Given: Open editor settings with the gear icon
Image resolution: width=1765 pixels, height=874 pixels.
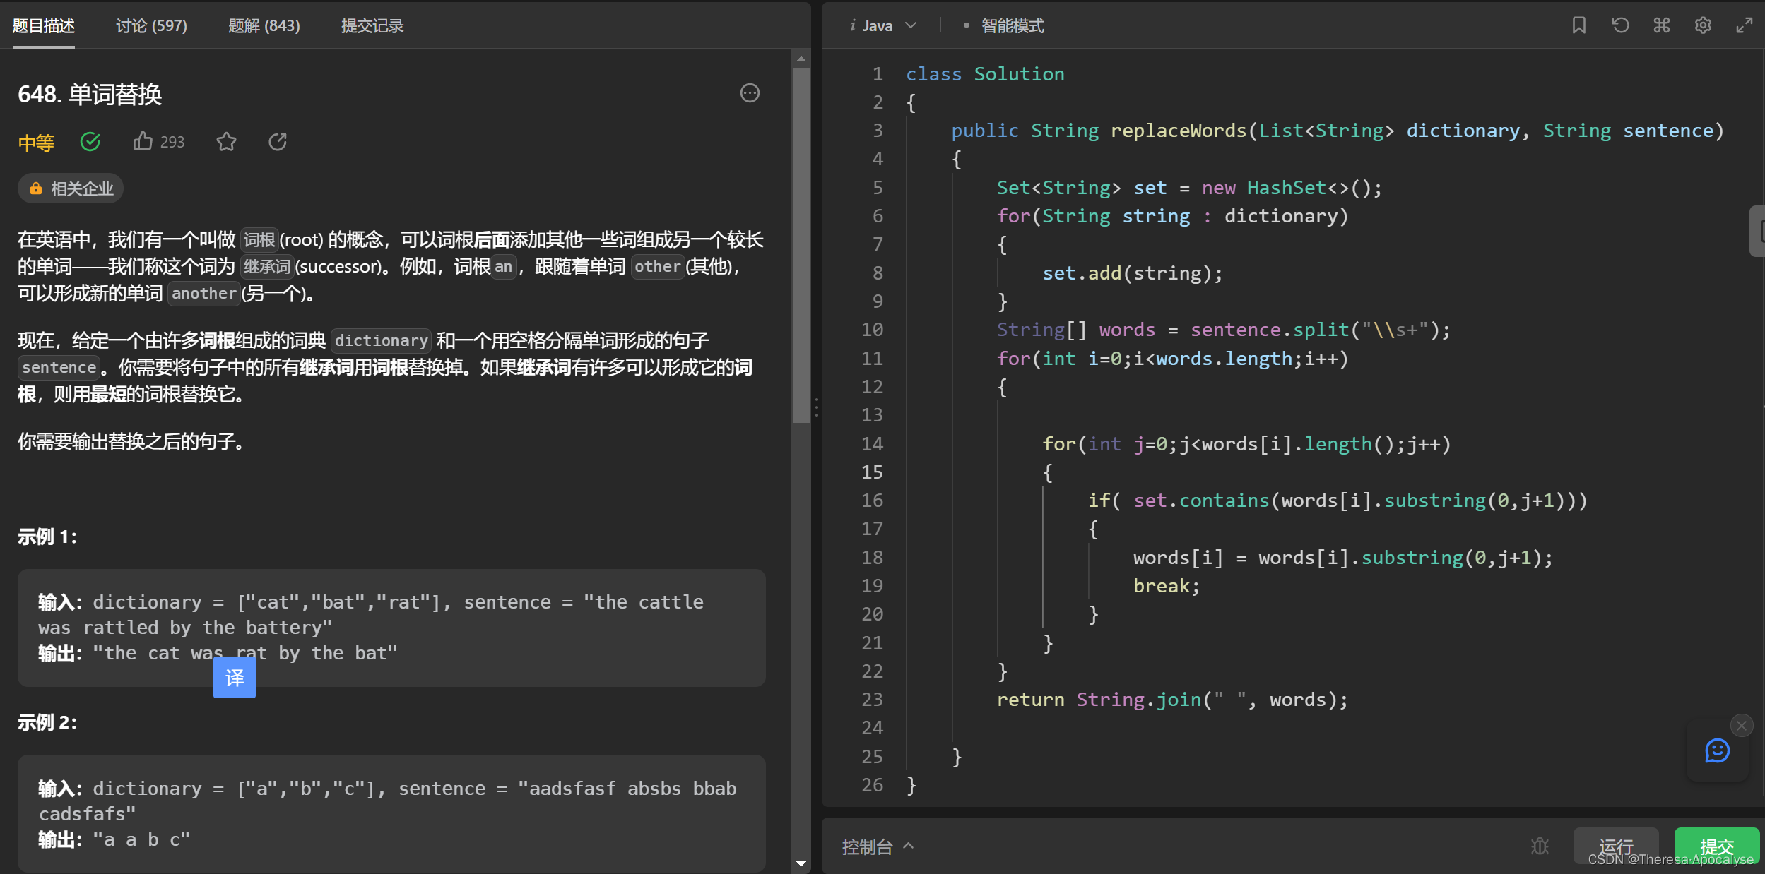Looking at the screenshot, I should click(1703, 25).
